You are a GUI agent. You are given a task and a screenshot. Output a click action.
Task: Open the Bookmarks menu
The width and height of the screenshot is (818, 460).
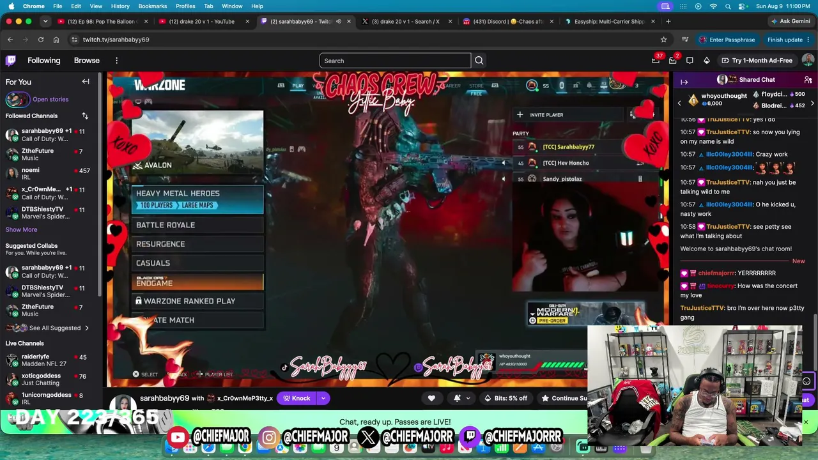tap(152, 6)
